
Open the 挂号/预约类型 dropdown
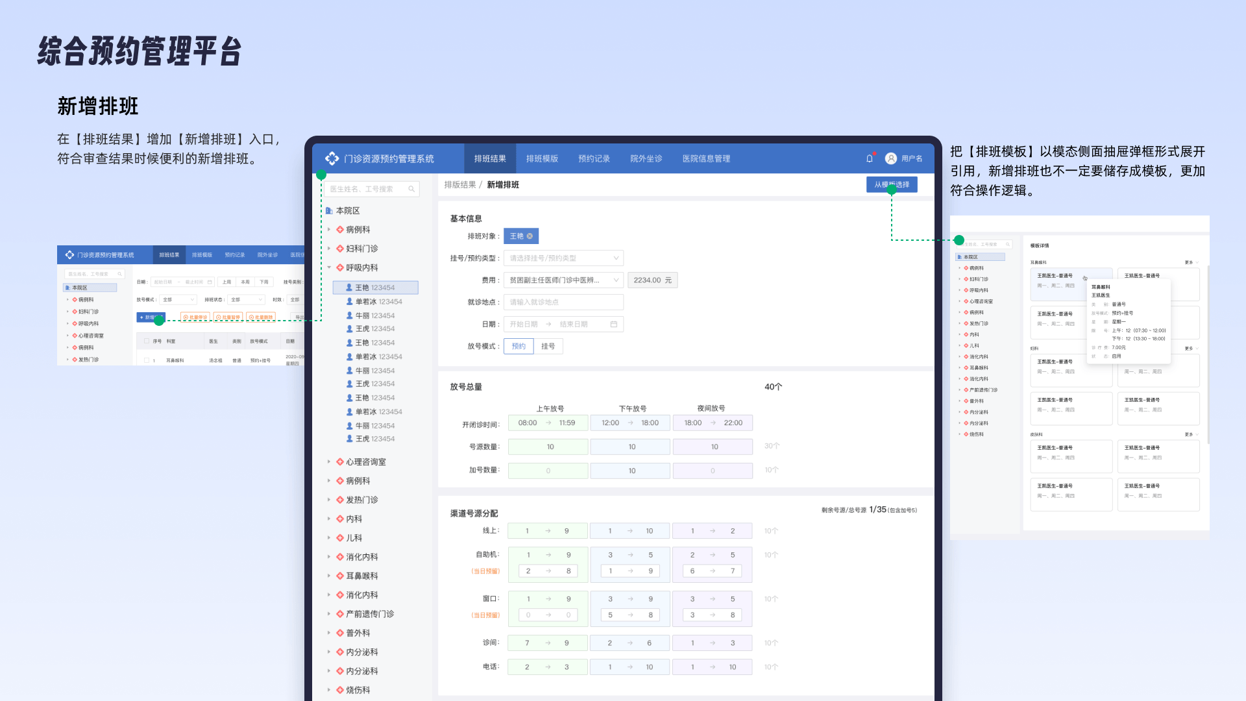point(563,258)
